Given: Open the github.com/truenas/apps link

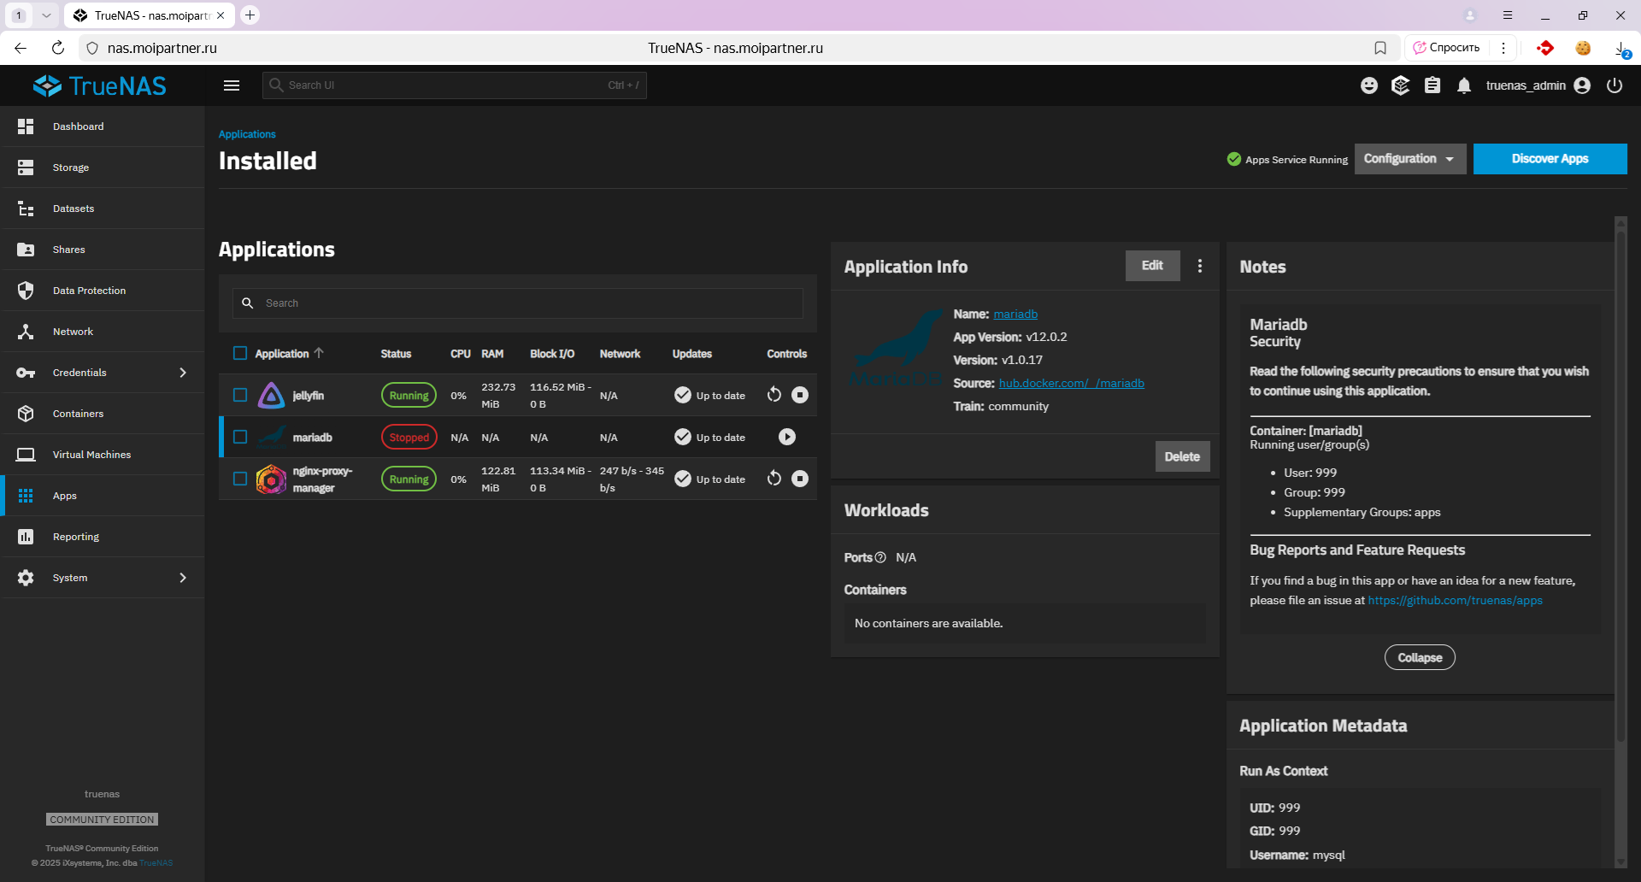Looking at the screenshot, I should [x=1455, y=601].
